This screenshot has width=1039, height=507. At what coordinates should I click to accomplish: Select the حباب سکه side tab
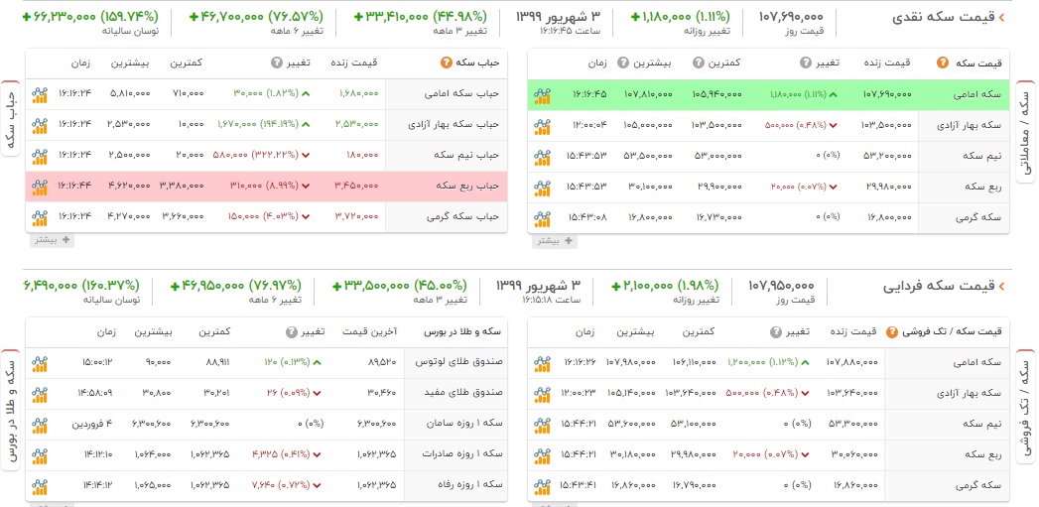(11, 119)
